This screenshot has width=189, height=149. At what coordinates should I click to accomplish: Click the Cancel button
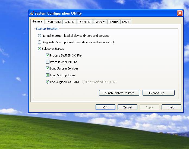[x=127, y=107]
